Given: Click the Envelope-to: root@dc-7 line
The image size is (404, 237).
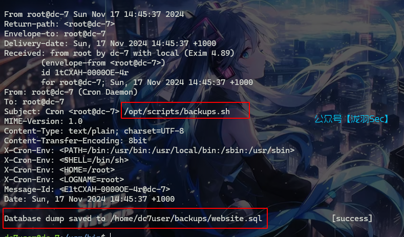Looking at the screenshot, I should pos(55,34).
